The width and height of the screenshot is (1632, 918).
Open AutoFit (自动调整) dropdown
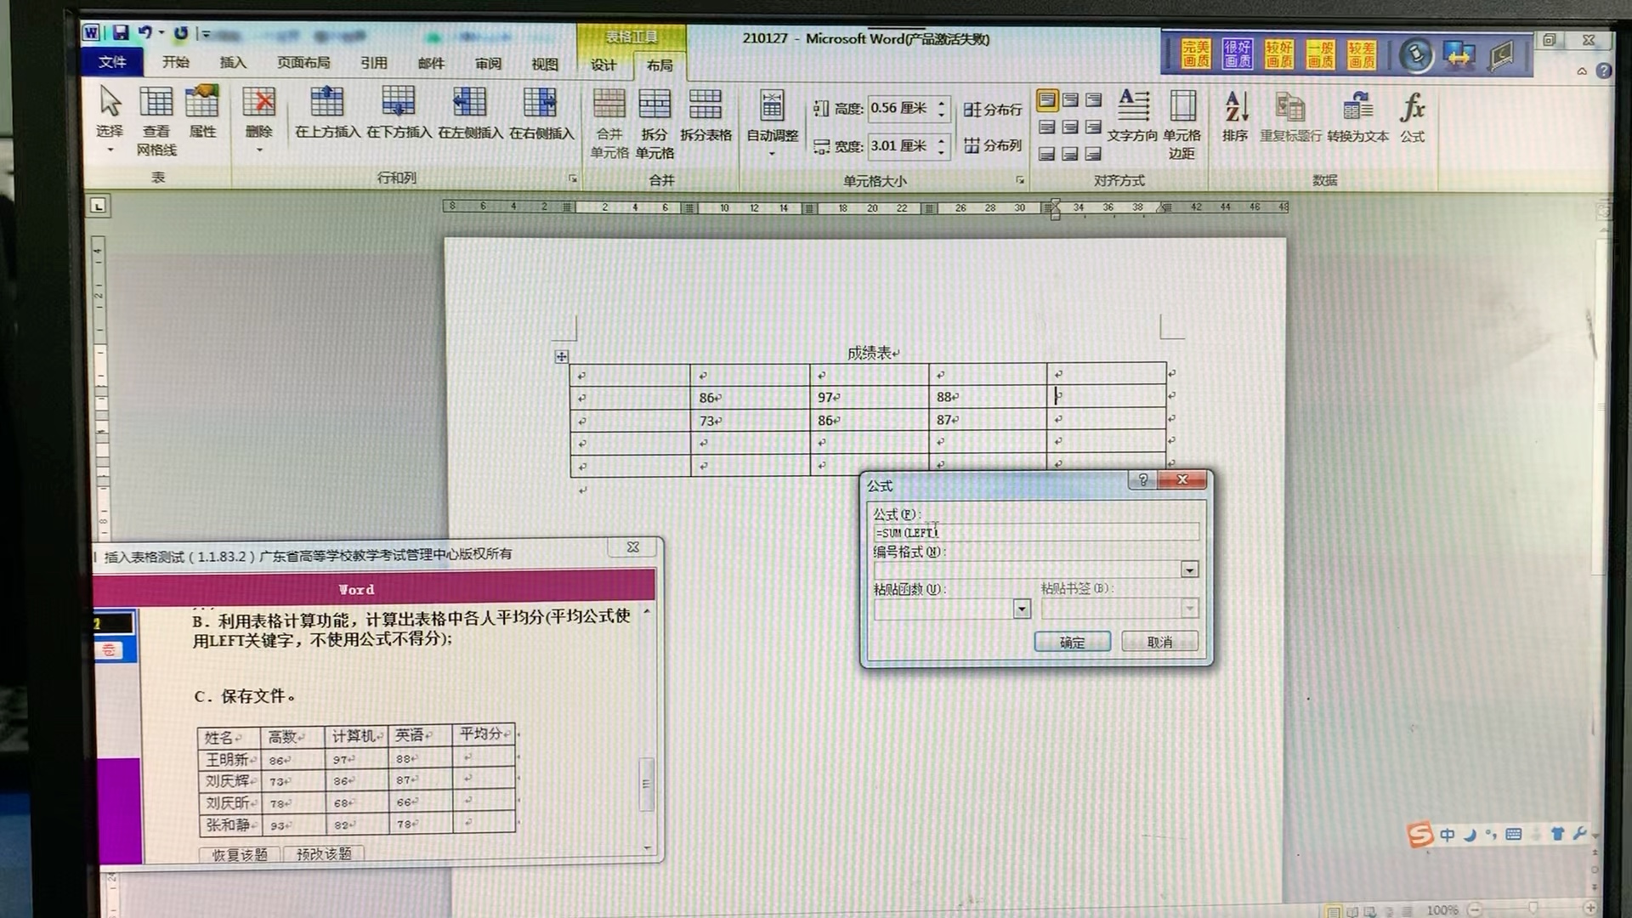tap(772, 123)
